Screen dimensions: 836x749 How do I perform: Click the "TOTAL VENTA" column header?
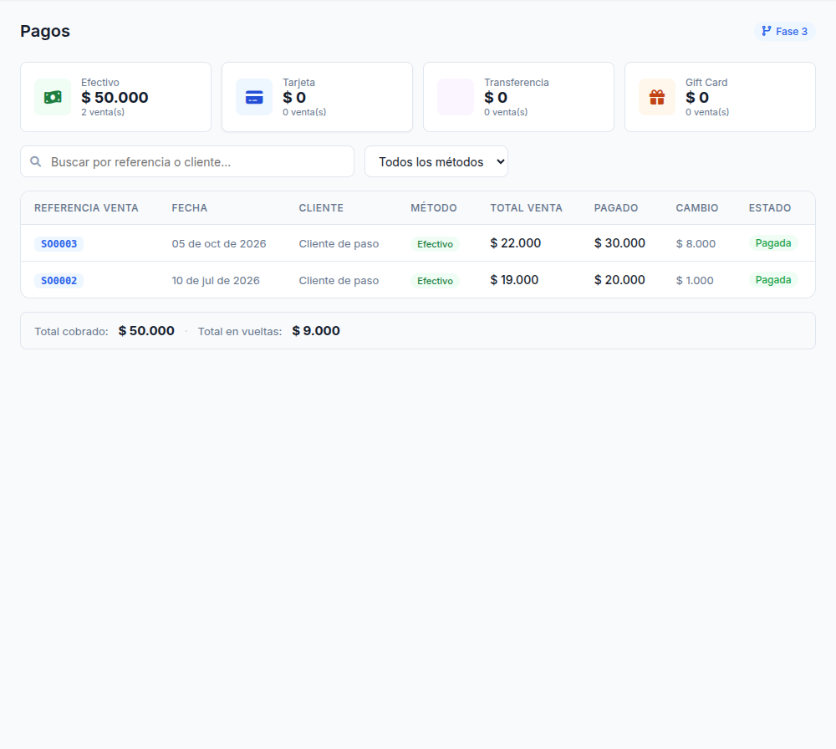526,208
